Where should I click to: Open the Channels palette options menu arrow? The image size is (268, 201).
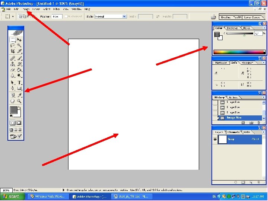coord(264,132)
